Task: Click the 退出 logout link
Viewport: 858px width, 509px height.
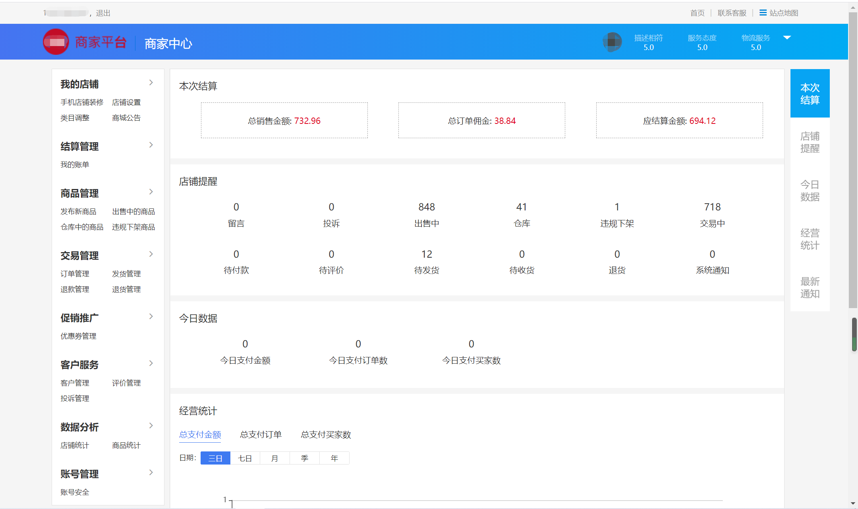Action: [x=103, y=13]
